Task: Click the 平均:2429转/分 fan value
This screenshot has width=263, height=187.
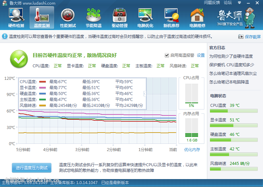Action: click(129, 106)
